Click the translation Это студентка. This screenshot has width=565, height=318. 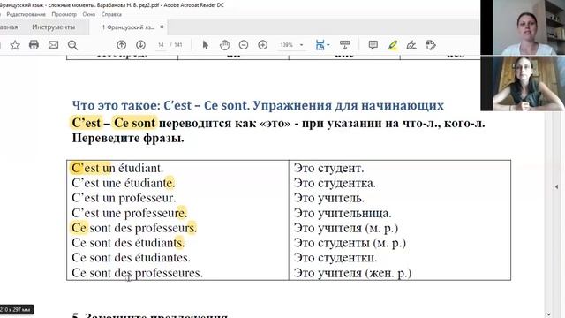click(x=335, y=183)
